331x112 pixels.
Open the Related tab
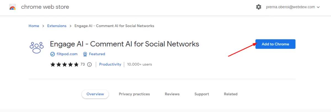pos(231,94)
